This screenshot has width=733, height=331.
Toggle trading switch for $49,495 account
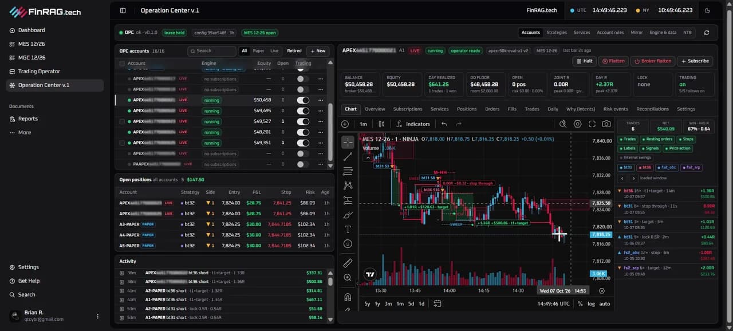coord(303,111)
